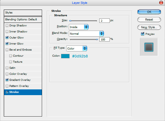The image size is (165, 121).
Task: Tick the Contour checkbox
Action: (x=10, y=56)
